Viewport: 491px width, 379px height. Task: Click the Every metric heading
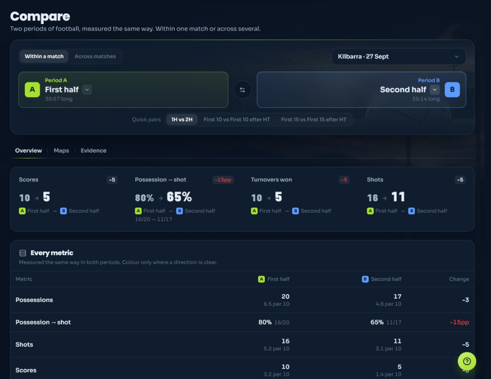tap(52, 253)
